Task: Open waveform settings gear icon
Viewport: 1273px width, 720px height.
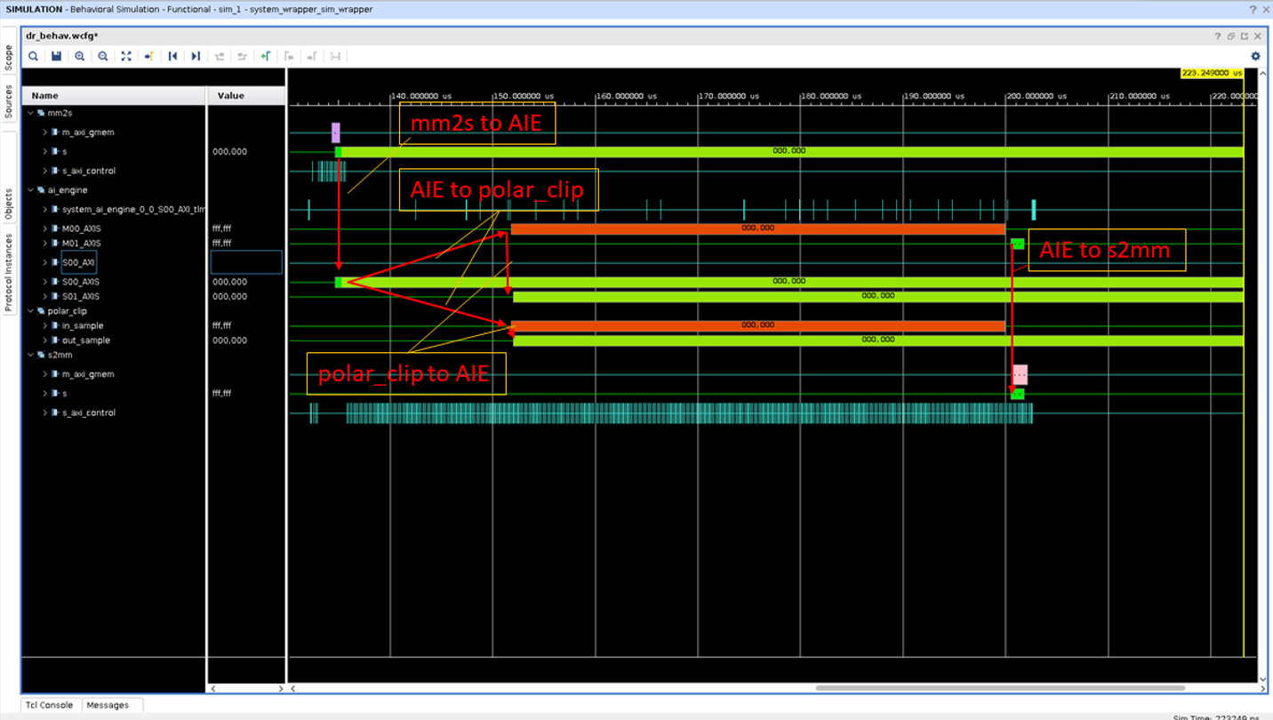Action: [1255, 56]
